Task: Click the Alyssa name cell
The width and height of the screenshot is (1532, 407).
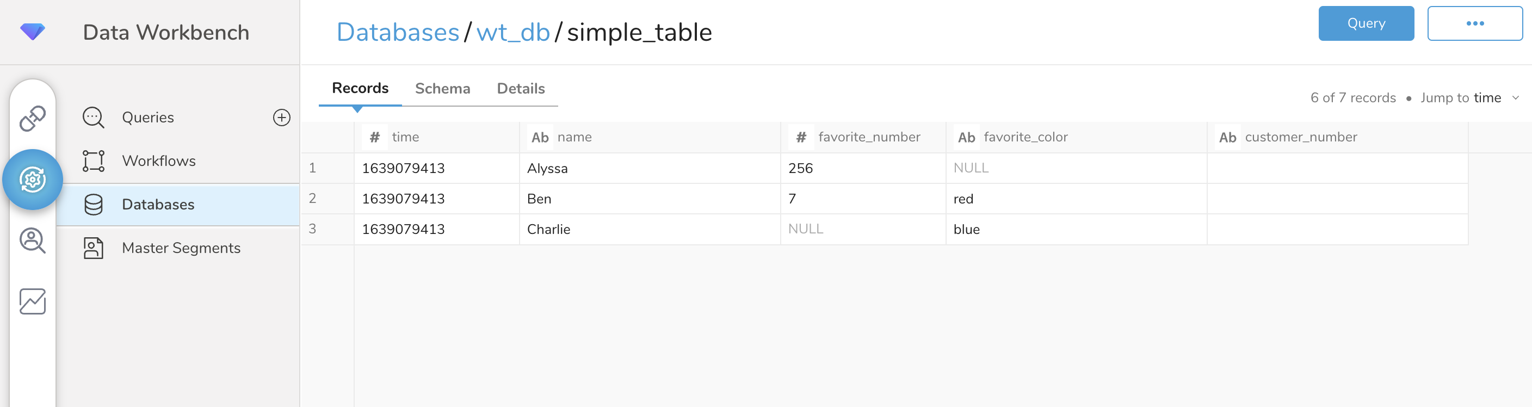Action: 547,168
